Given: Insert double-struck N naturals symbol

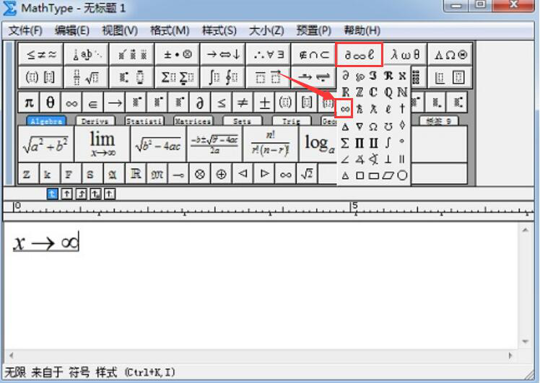Looking at the screenshot, I should [x=402, y=92].
